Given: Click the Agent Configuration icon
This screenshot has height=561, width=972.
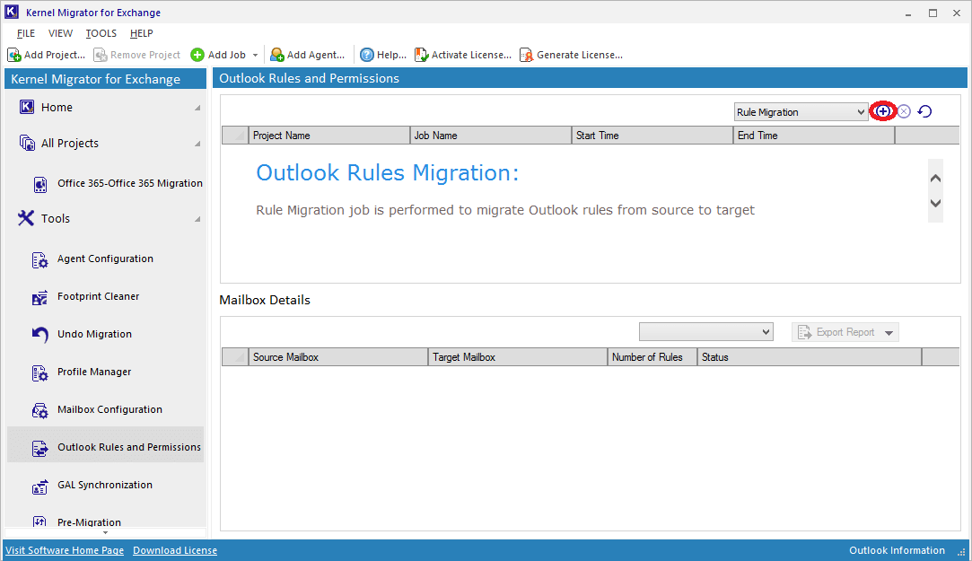Looking at the screenshot, I should pos(39,259).
